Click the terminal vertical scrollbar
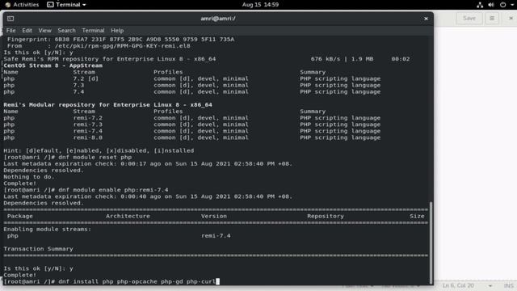 (431, 242)
